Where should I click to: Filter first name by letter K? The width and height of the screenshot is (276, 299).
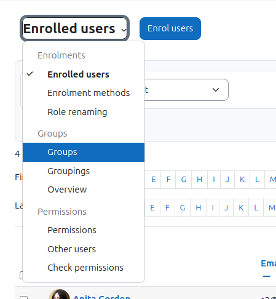click(242, 180)
